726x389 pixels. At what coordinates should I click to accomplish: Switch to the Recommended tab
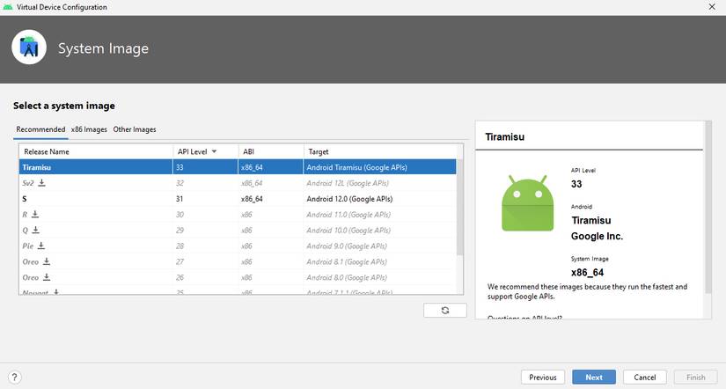click(x=40, y=129)
